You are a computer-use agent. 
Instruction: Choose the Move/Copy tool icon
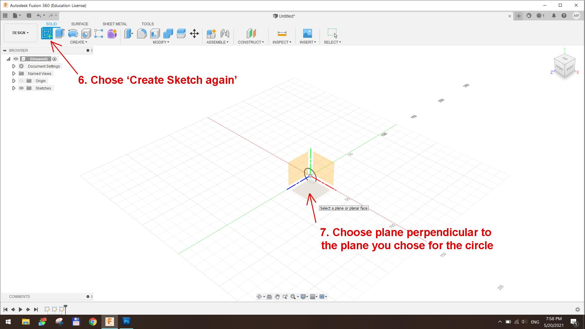[194, 34]
